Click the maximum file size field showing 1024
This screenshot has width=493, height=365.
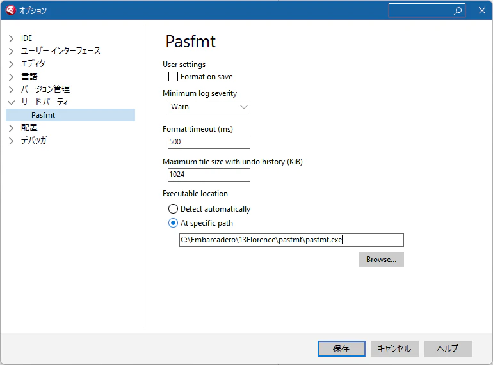209,175
